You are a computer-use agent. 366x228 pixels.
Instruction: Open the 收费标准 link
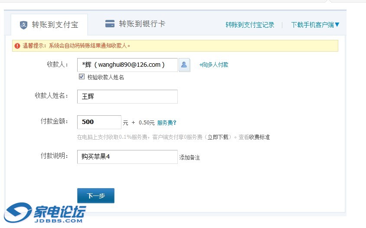[259, 137]
